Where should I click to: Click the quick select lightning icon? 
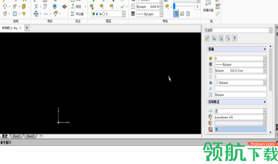(228, 38)
